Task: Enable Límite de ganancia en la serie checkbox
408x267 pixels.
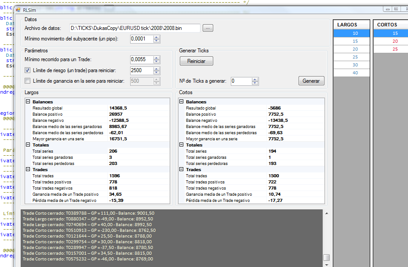Action: pos(28,81)
